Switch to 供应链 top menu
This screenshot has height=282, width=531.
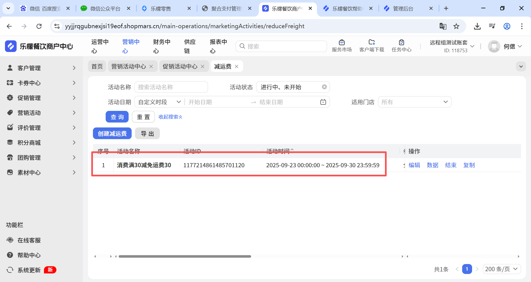[x=190, y=46]
